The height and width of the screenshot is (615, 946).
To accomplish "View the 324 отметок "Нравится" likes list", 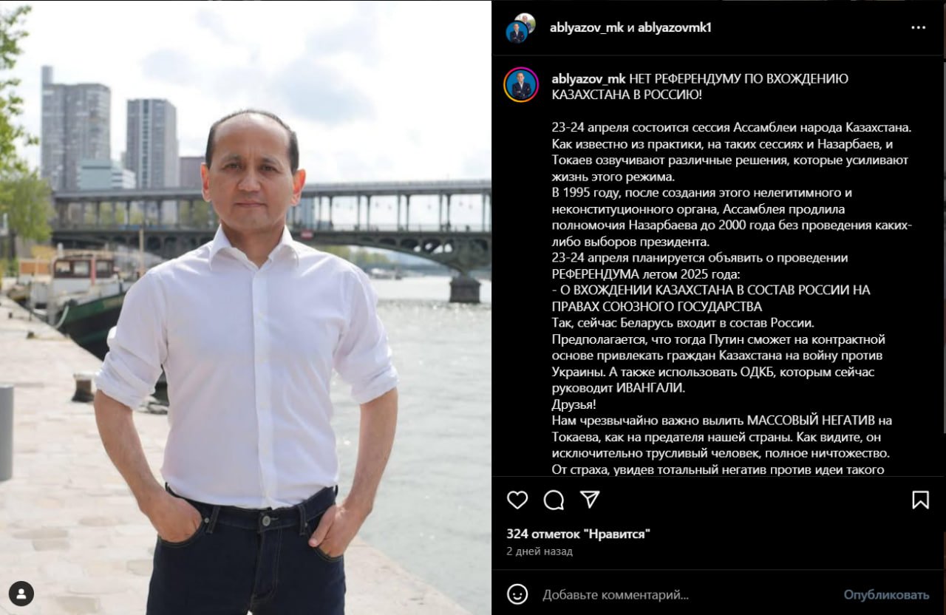I will pos(579,534).
